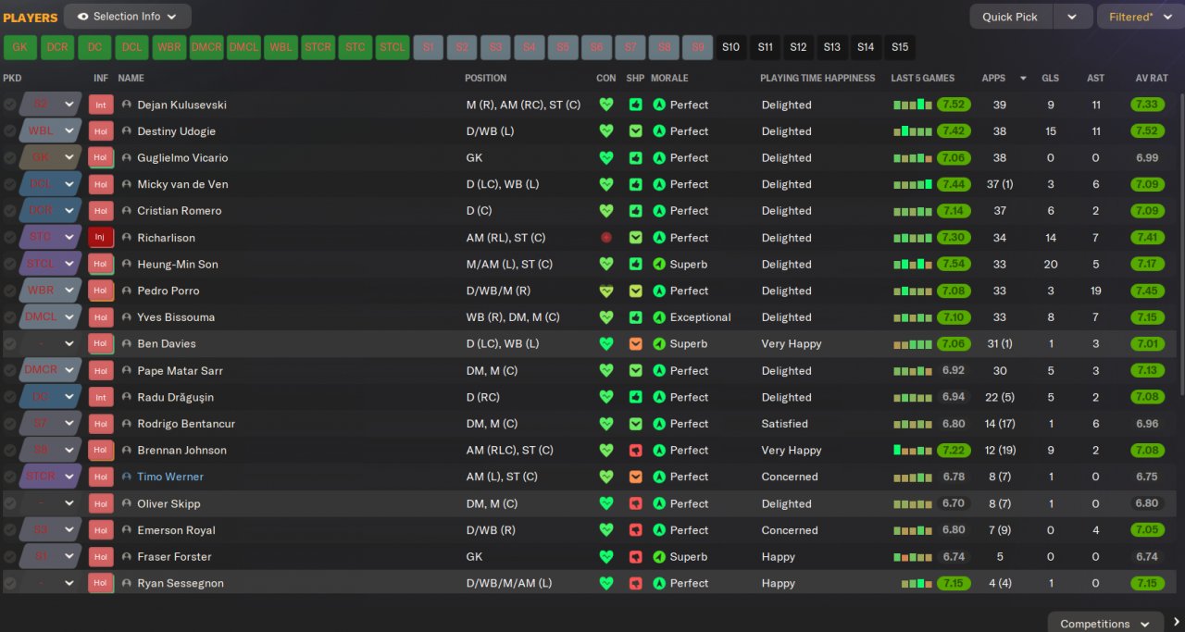Click Timo Werner's orange sharpness icon
This screenshot has height=632, width=1185.
[x=635, y=477]
